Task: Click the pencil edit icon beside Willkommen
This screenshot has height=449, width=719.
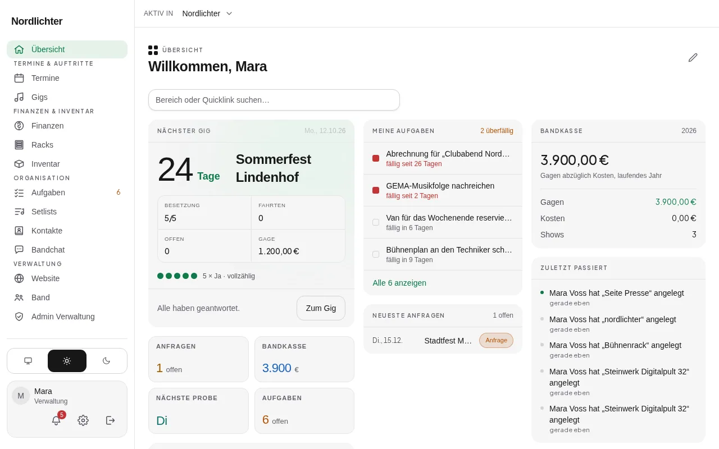Action: point(693,57)
